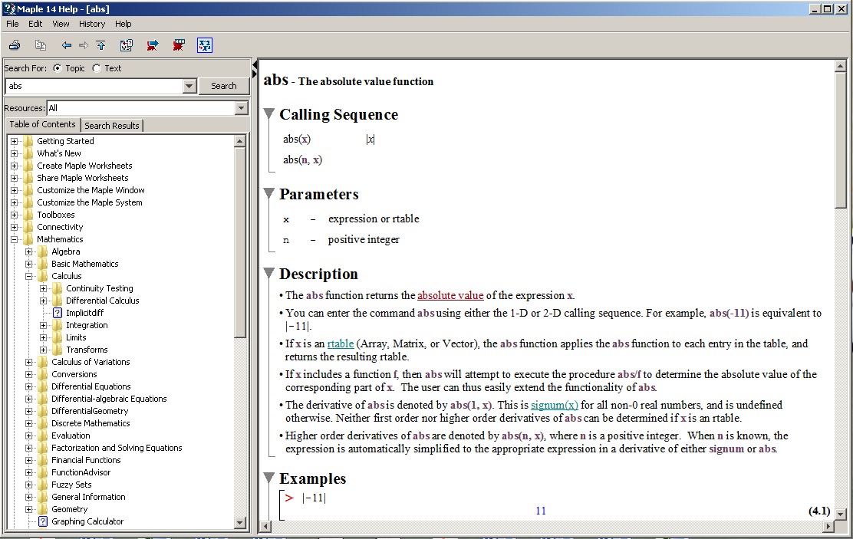
Task: Click the abs search input field
Action: pos(94,86)
